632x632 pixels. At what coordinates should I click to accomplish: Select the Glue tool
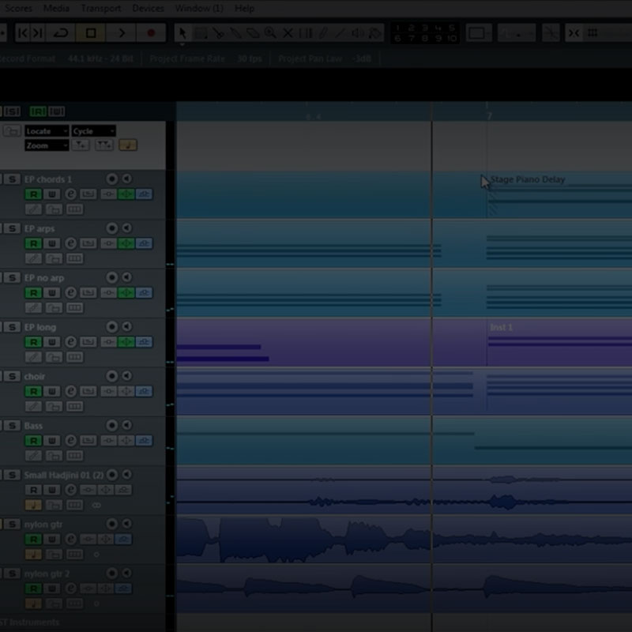coord(235,33)
